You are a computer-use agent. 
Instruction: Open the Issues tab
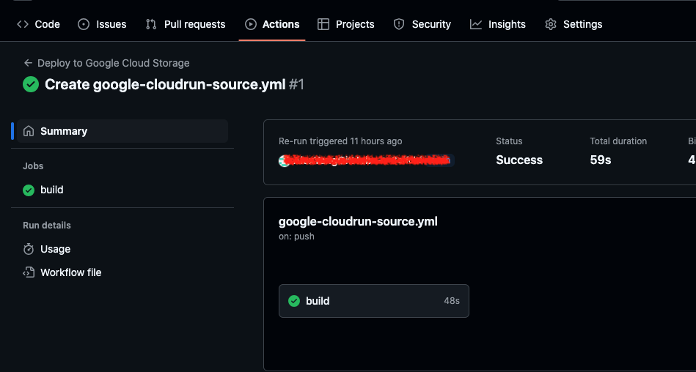click(x=102, y=24)
